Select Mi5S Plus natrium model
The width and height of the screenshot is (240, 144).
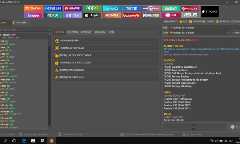pyautogui.click(x=24, y=81)
